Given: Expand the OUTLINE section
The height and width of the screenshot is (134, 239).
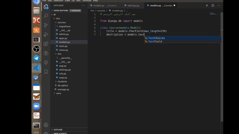Looking at the screenshot, I should pyautogui.click(x=58, y=130).
